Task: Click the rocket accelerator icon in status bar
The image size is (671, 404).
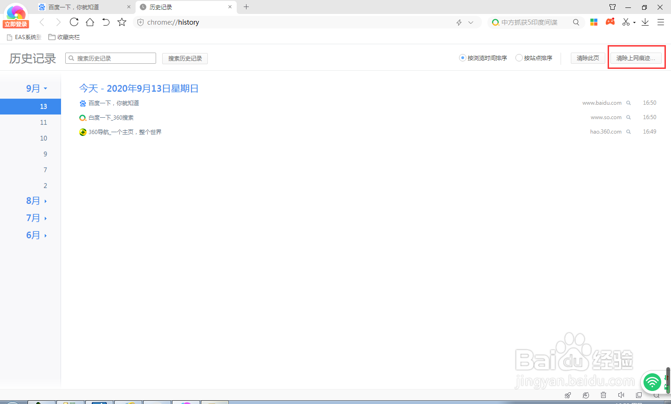Action: [x=568, y=395]
